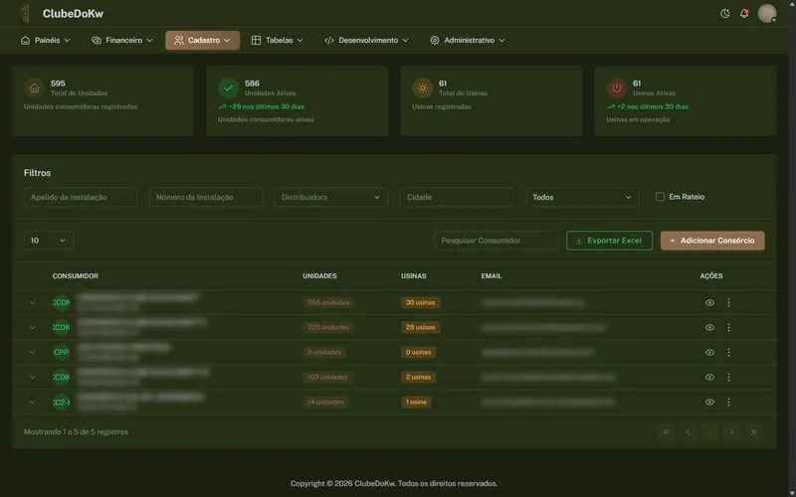Click the 1 usina badge
The width and height of the screenshot is (796, 497).
(416, 403)
